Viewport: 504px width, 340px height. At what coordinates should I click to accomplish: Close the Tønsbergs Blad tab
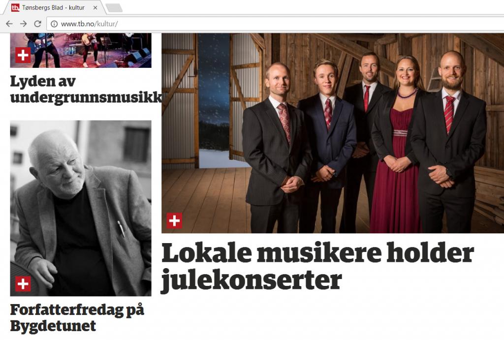pyautogui.click(x=95, y=8)
